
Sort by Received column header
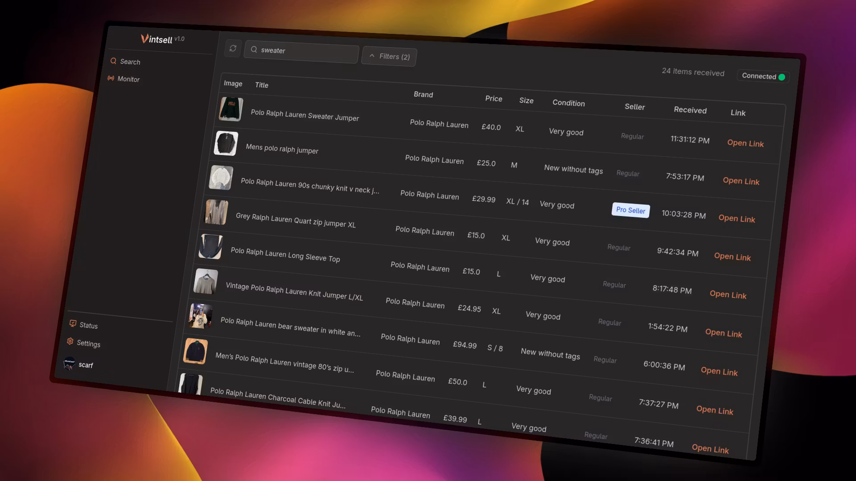[690, 110]
